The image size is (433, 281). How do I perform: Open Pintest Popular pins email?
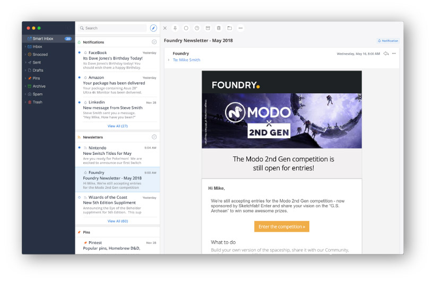pos(118,245)
